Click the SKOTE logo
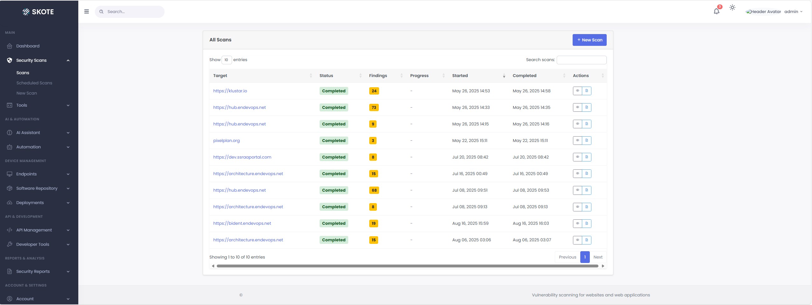 click(x=38, y=12)
